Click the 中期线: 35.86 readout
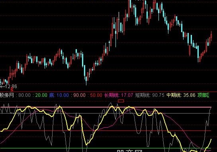Image resolution: width=217 pixels, height=152 pixels. point(181,95)
